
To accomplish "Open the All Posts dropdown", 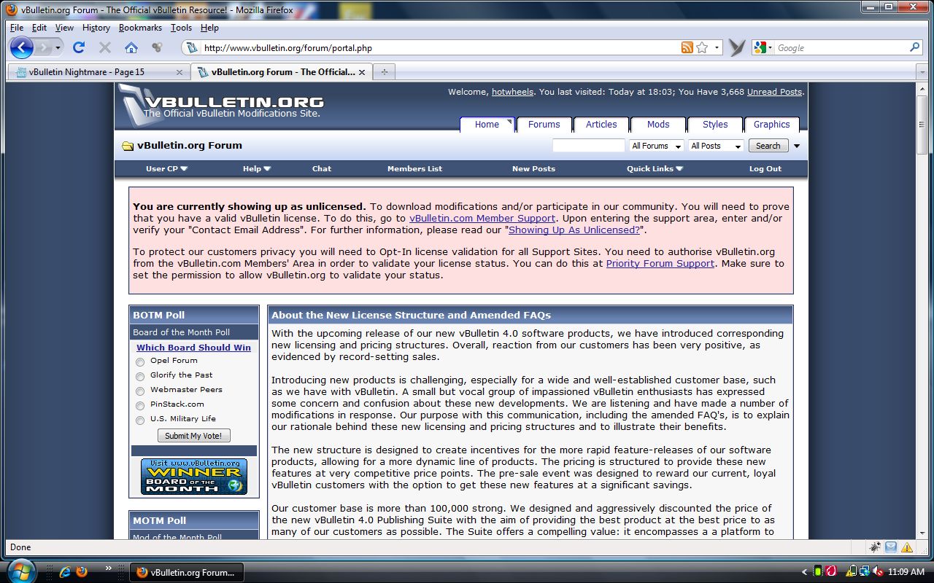I will tap(716, 146).
